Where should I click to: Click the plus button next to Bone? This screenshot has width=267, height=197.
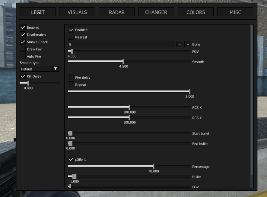click(187, 44)
